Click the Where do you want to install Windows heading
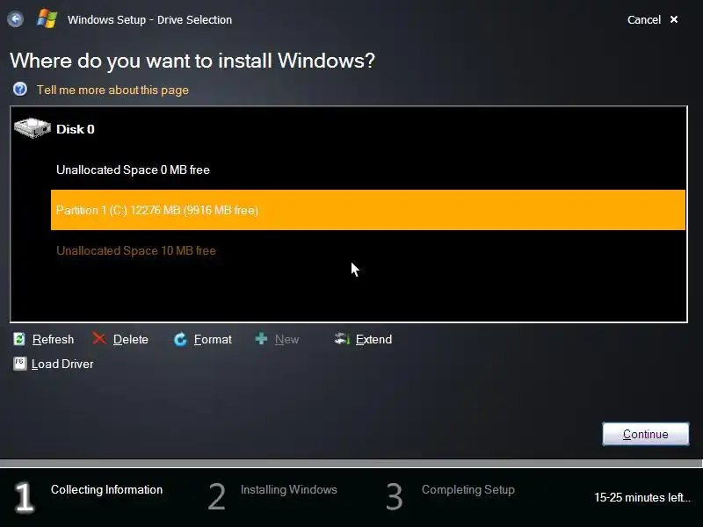703x527 pixels. pyautogui.click(x=192, y=61)
